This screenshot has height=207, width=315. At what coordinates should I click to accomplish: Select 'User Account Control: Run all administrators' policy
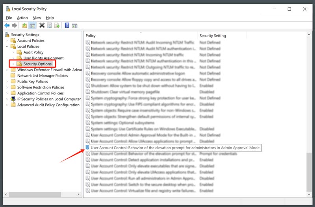pos(143,178)
